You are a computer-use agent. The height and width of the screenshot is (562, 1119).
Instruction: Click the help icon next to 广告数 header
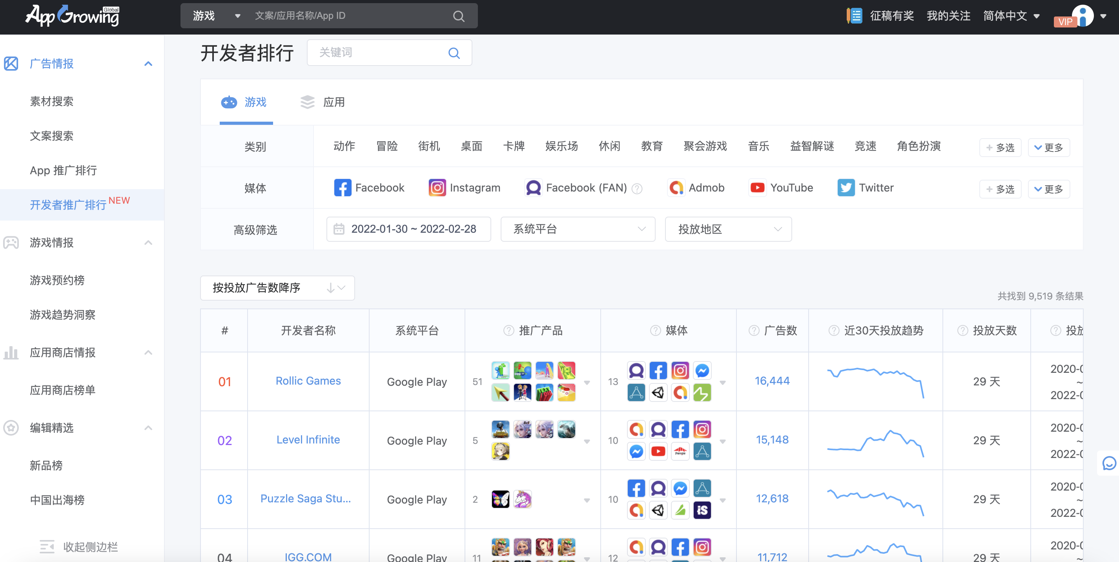pyautogui.click(x=754, y=331)
